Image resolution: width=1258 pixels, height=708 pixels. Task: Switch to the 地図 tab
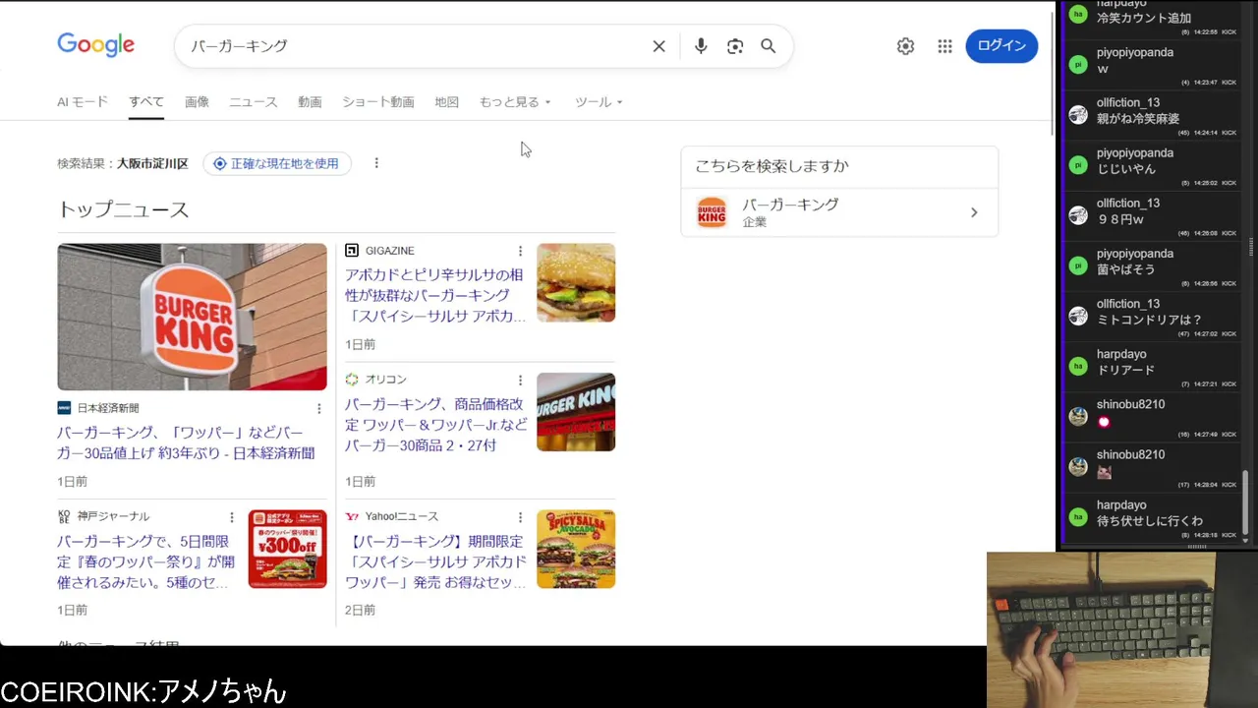point(447,102)
